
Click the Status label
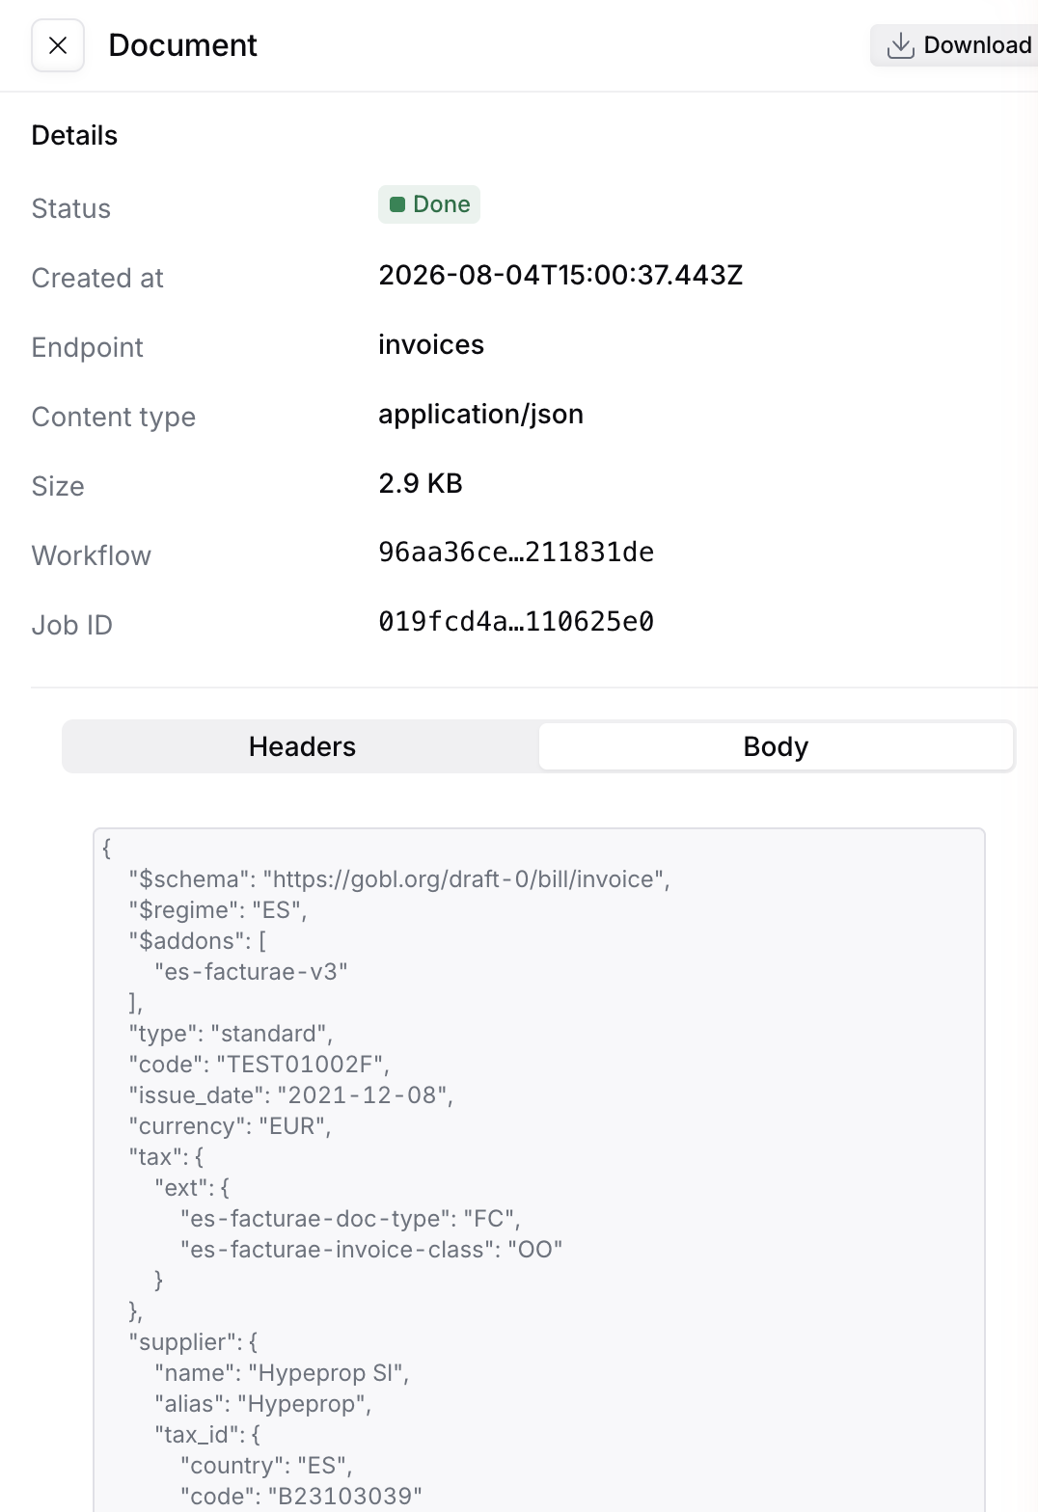[x=71, y=208]
